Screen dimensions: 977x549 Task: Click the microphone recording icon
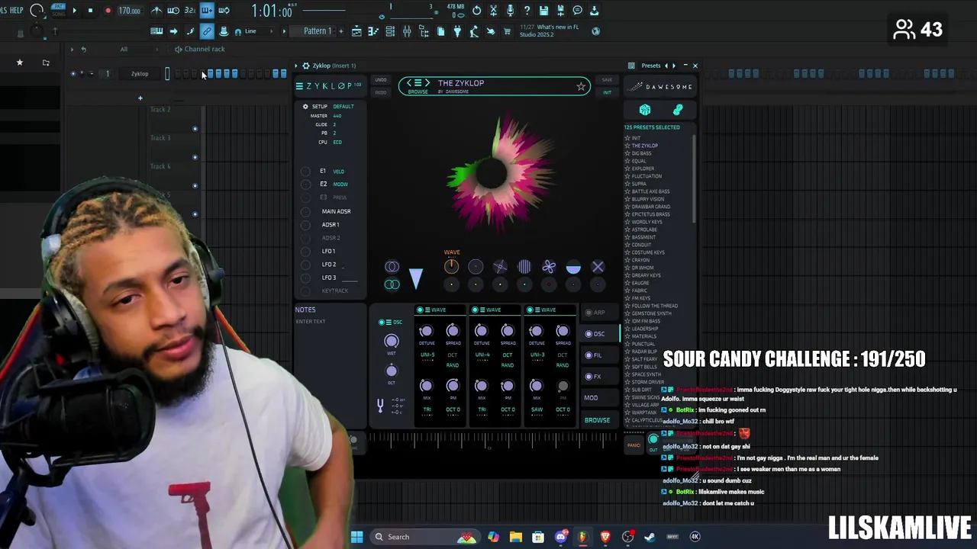(510, 11)
